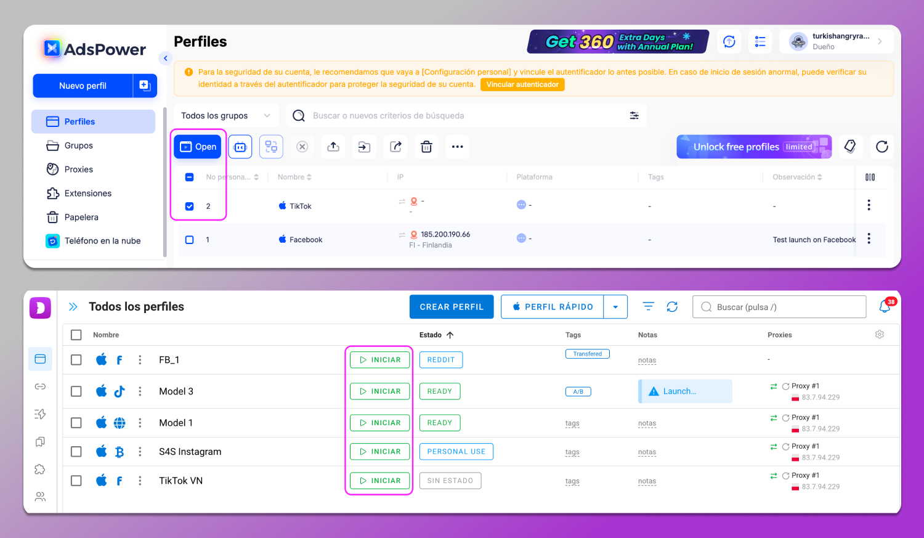924x538 pixels.
Task: Click the trash delete icon in AdsPower toolbar
Action: [426, 147]
